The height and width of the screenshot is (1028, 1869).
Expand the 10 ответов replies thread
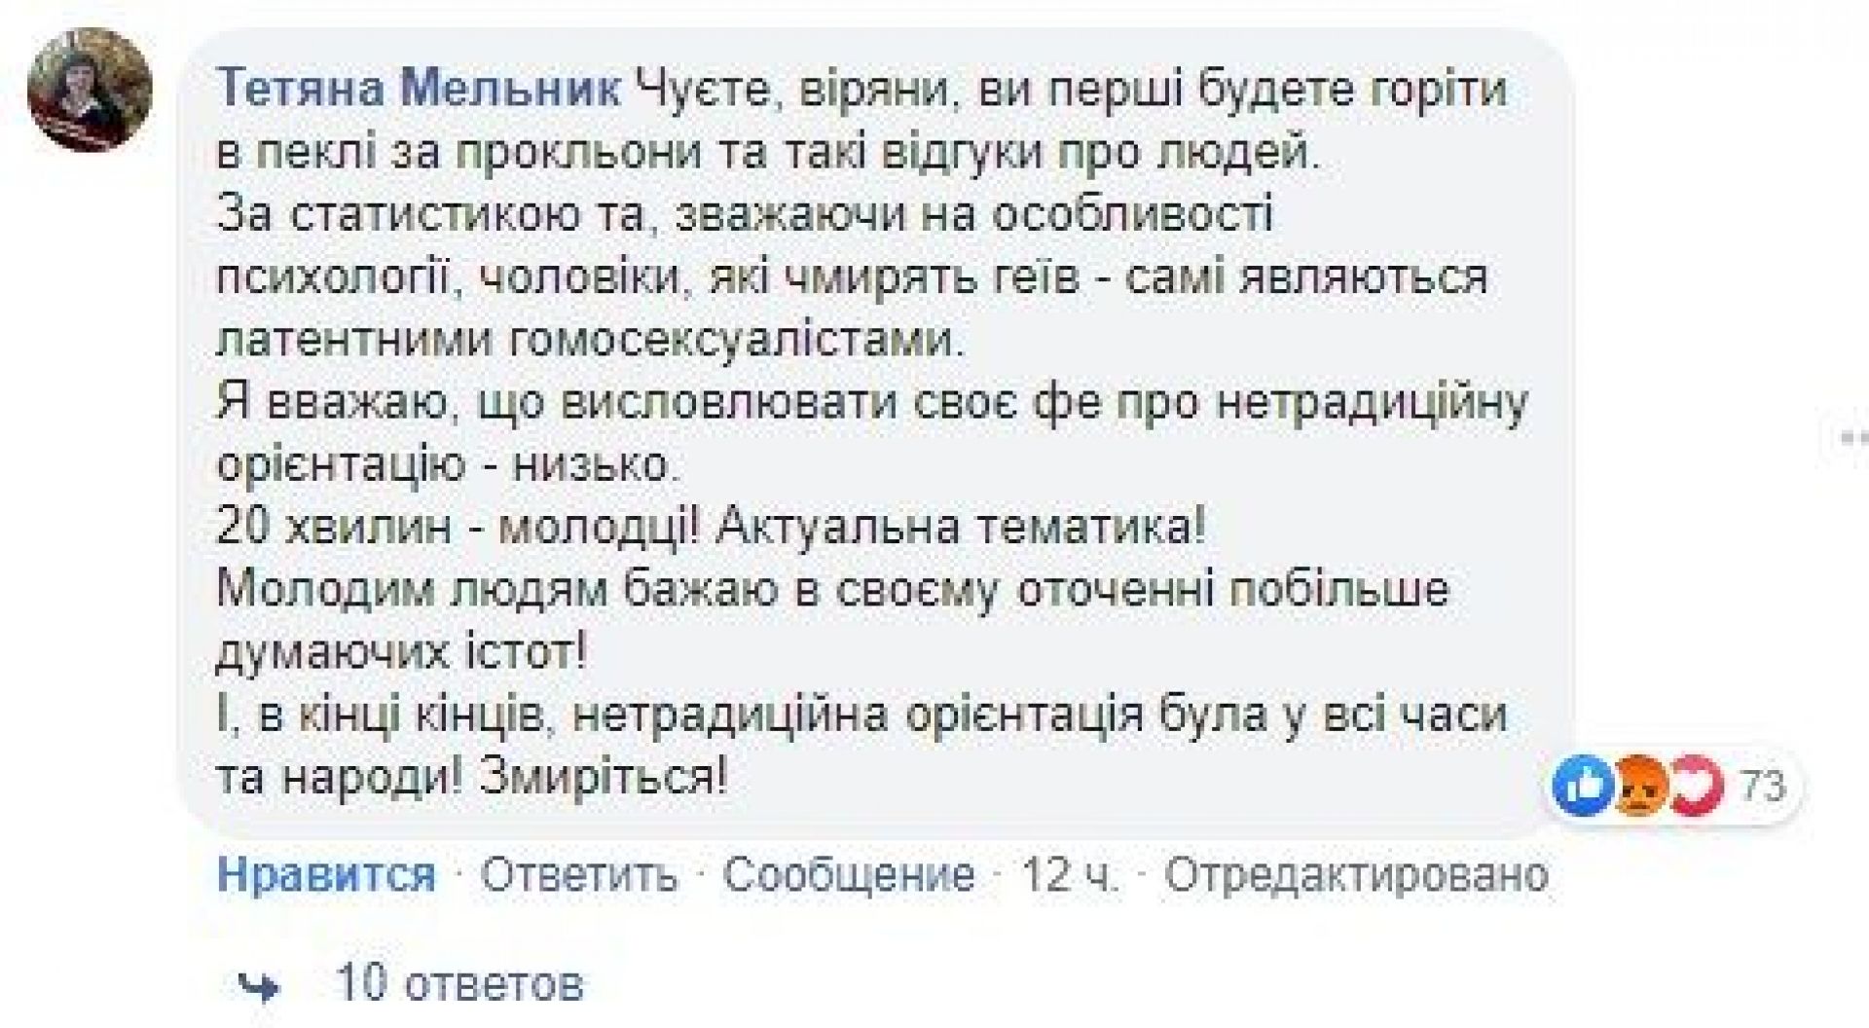click(x=459, y=983)
